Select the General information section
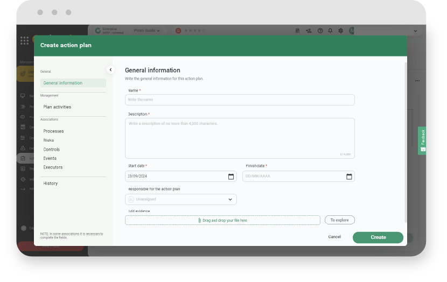This screenshot has width=447, height=282. coord(63,83)
